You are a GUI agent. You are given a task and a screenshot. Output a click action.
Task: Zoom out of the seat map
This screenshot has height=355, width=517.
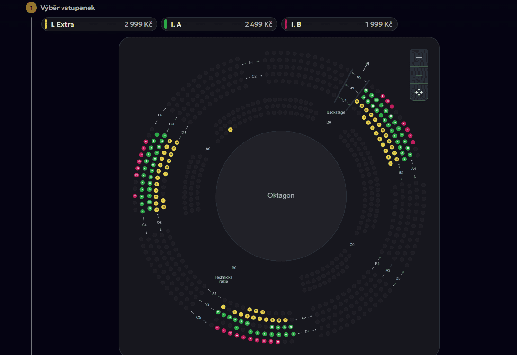[419, 75]
